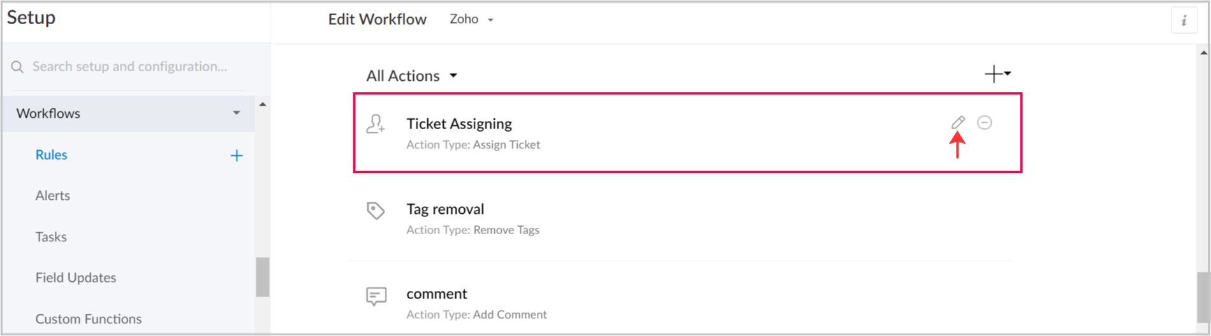Expand the All Actions filter dropdown

tap(412, 76)
